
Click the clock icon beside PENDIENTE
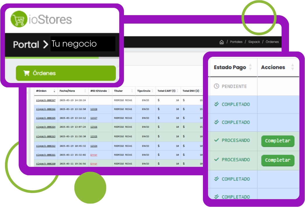(x=216, y=86)
